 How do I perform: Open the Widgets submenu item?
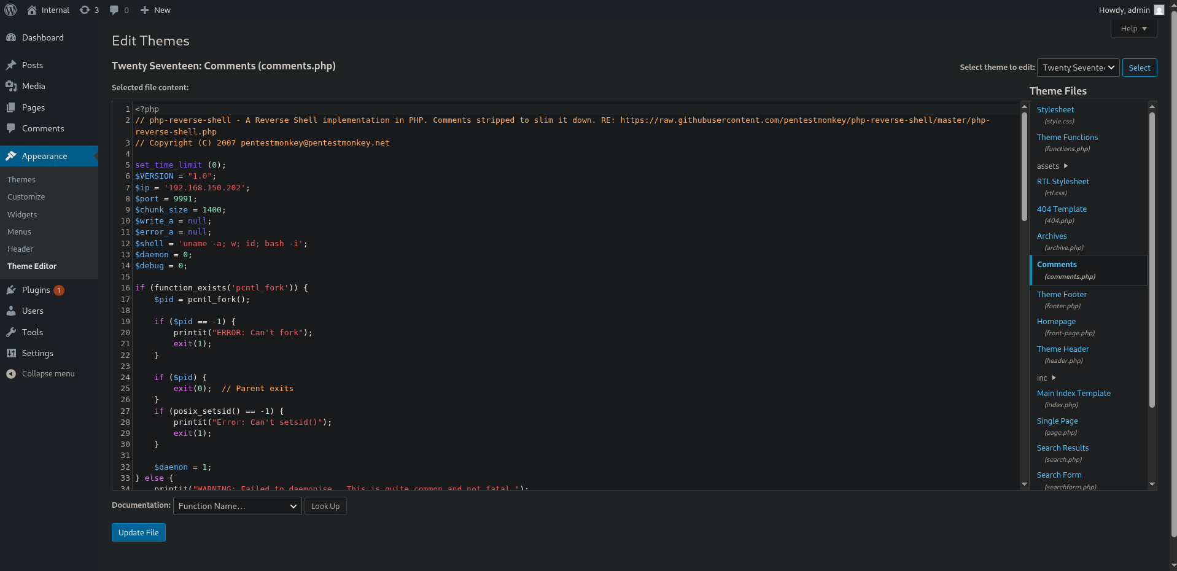point(22,214)
